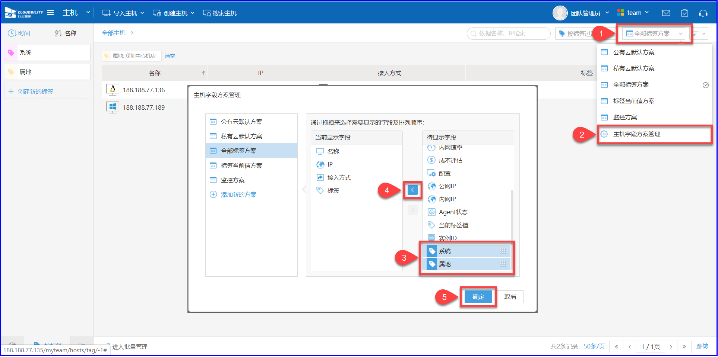Toggle sort by 时间
Viewport: 718px width, 357px height.
[19, 33]
